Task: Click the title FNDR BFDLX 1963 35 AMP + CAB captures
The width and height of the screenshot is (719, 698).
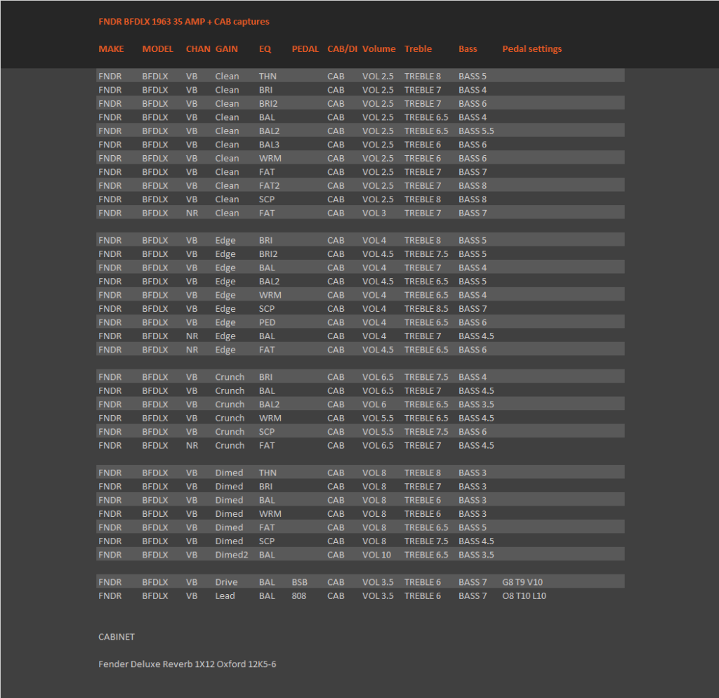Action: (x=183, y=22)
